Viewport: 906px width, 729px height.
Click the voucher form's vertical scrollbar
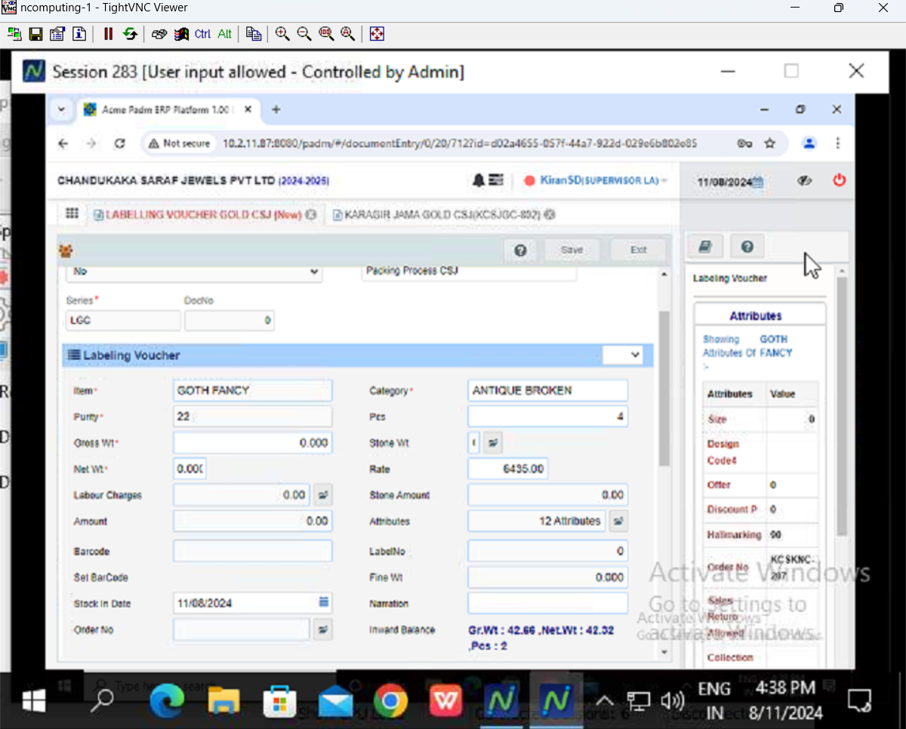pos(664,389)
